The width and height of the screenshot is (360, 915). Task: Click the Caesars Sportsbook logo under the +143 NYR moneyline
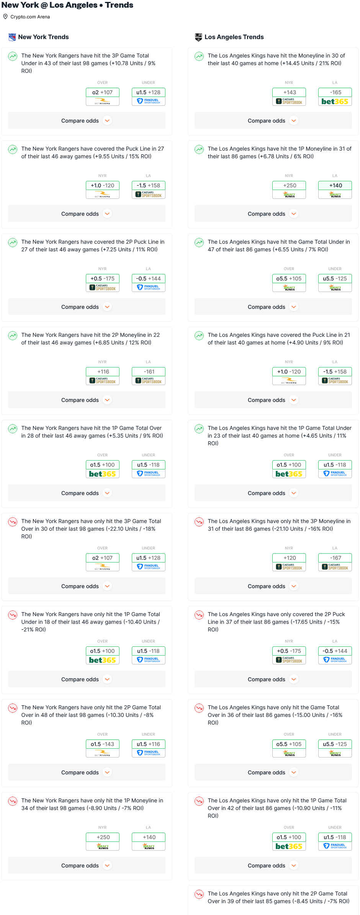(x=289, y=102)
